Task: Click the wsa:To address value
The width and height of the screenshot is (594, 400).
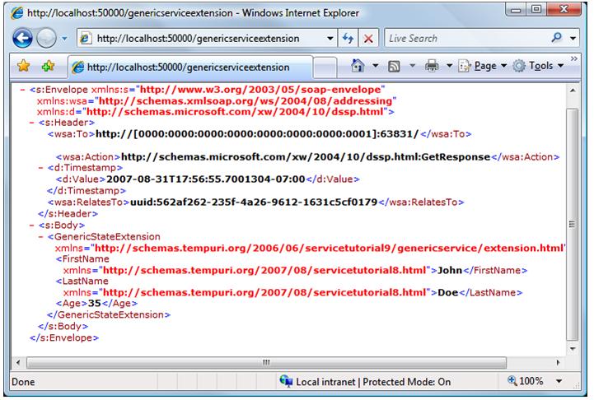Action: point(257,134)
